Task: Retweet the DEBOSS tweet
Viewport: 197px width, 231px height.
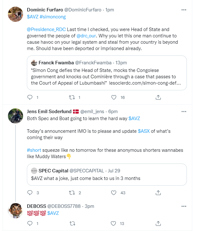Action: 72,223
